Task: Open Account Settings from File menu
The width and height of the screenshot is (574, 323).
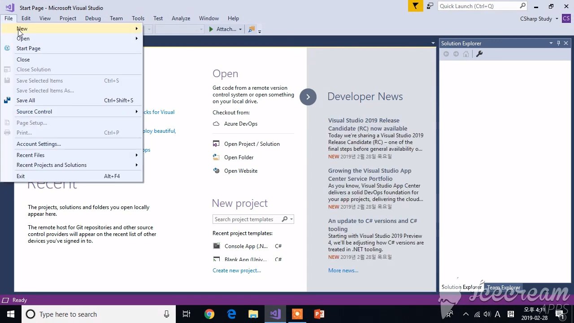Action: (72, 144)
